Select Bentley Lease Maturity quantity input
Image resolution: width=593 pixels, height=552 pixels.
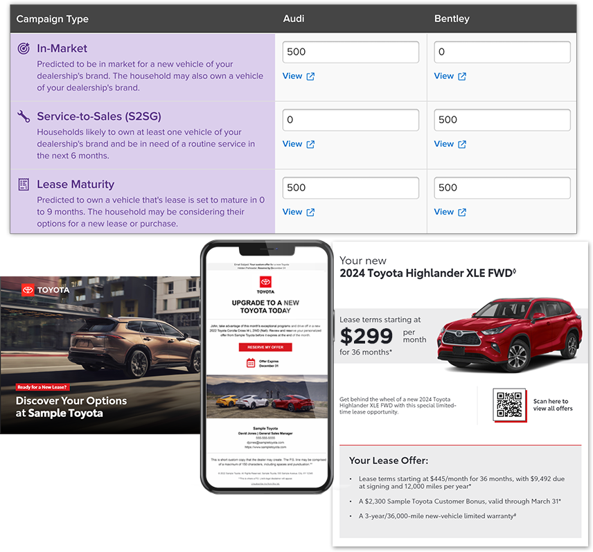[502, 188]
